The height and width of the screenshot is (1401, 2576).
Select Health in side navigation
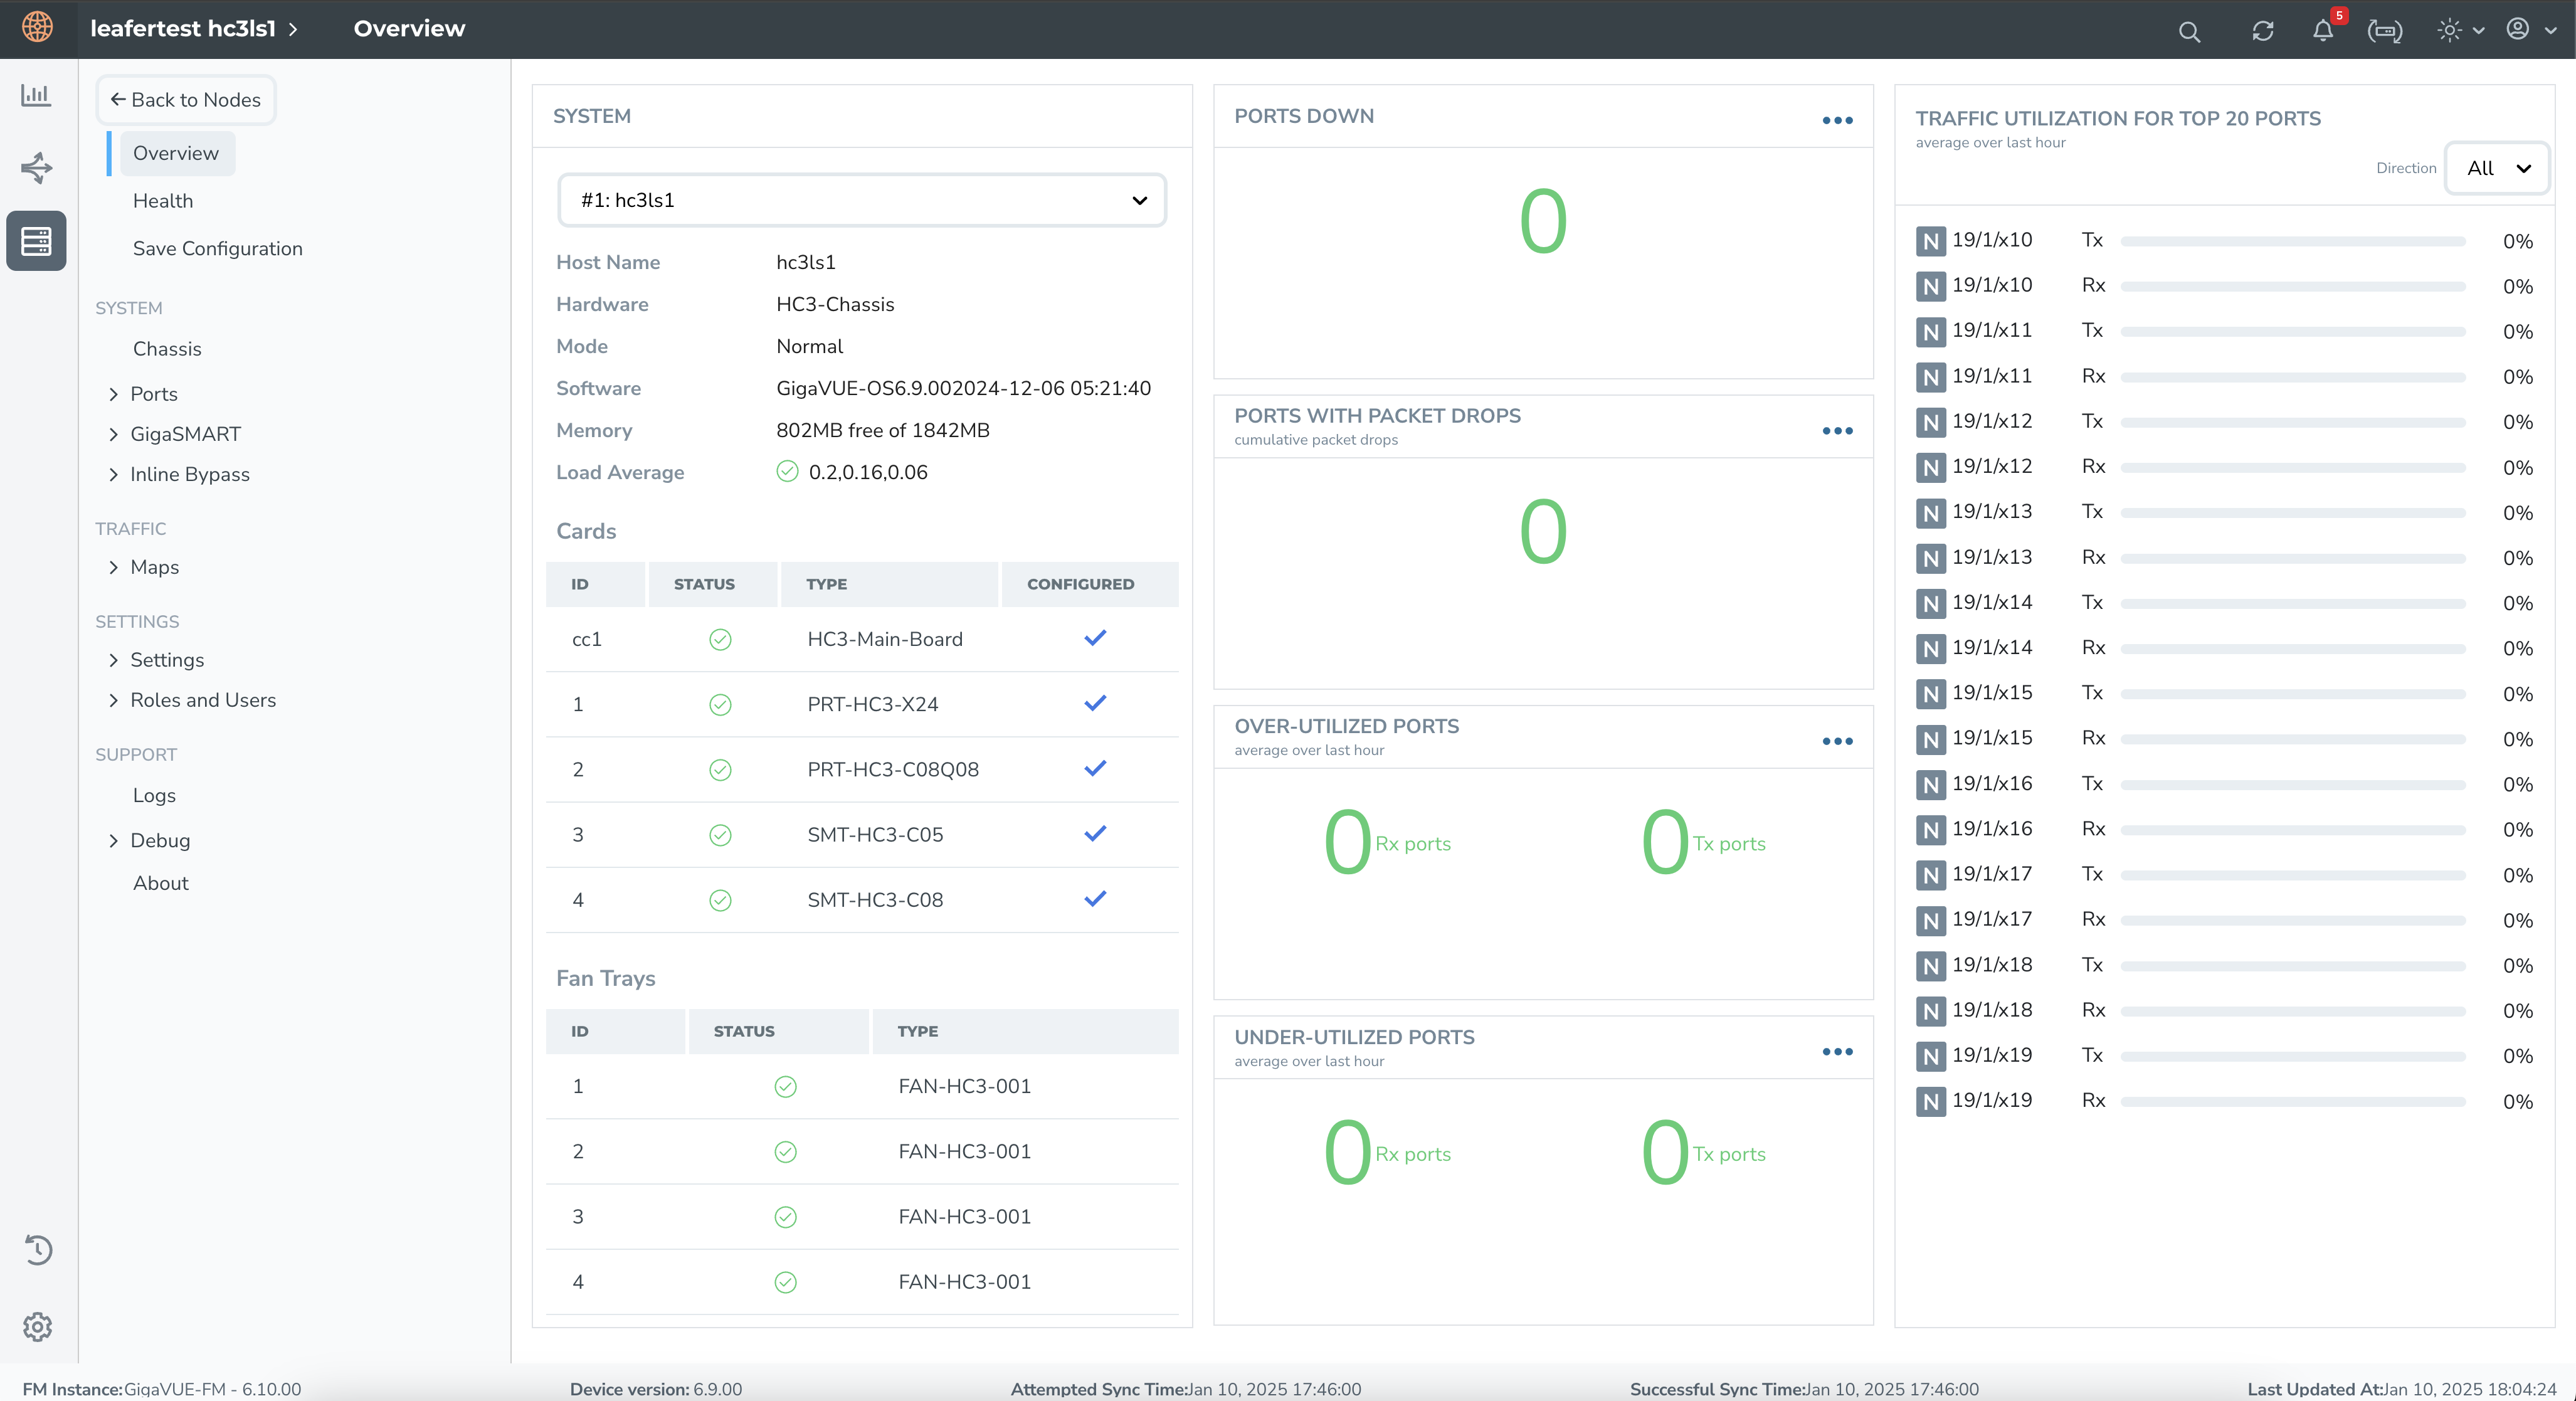(x=163, y=201)
